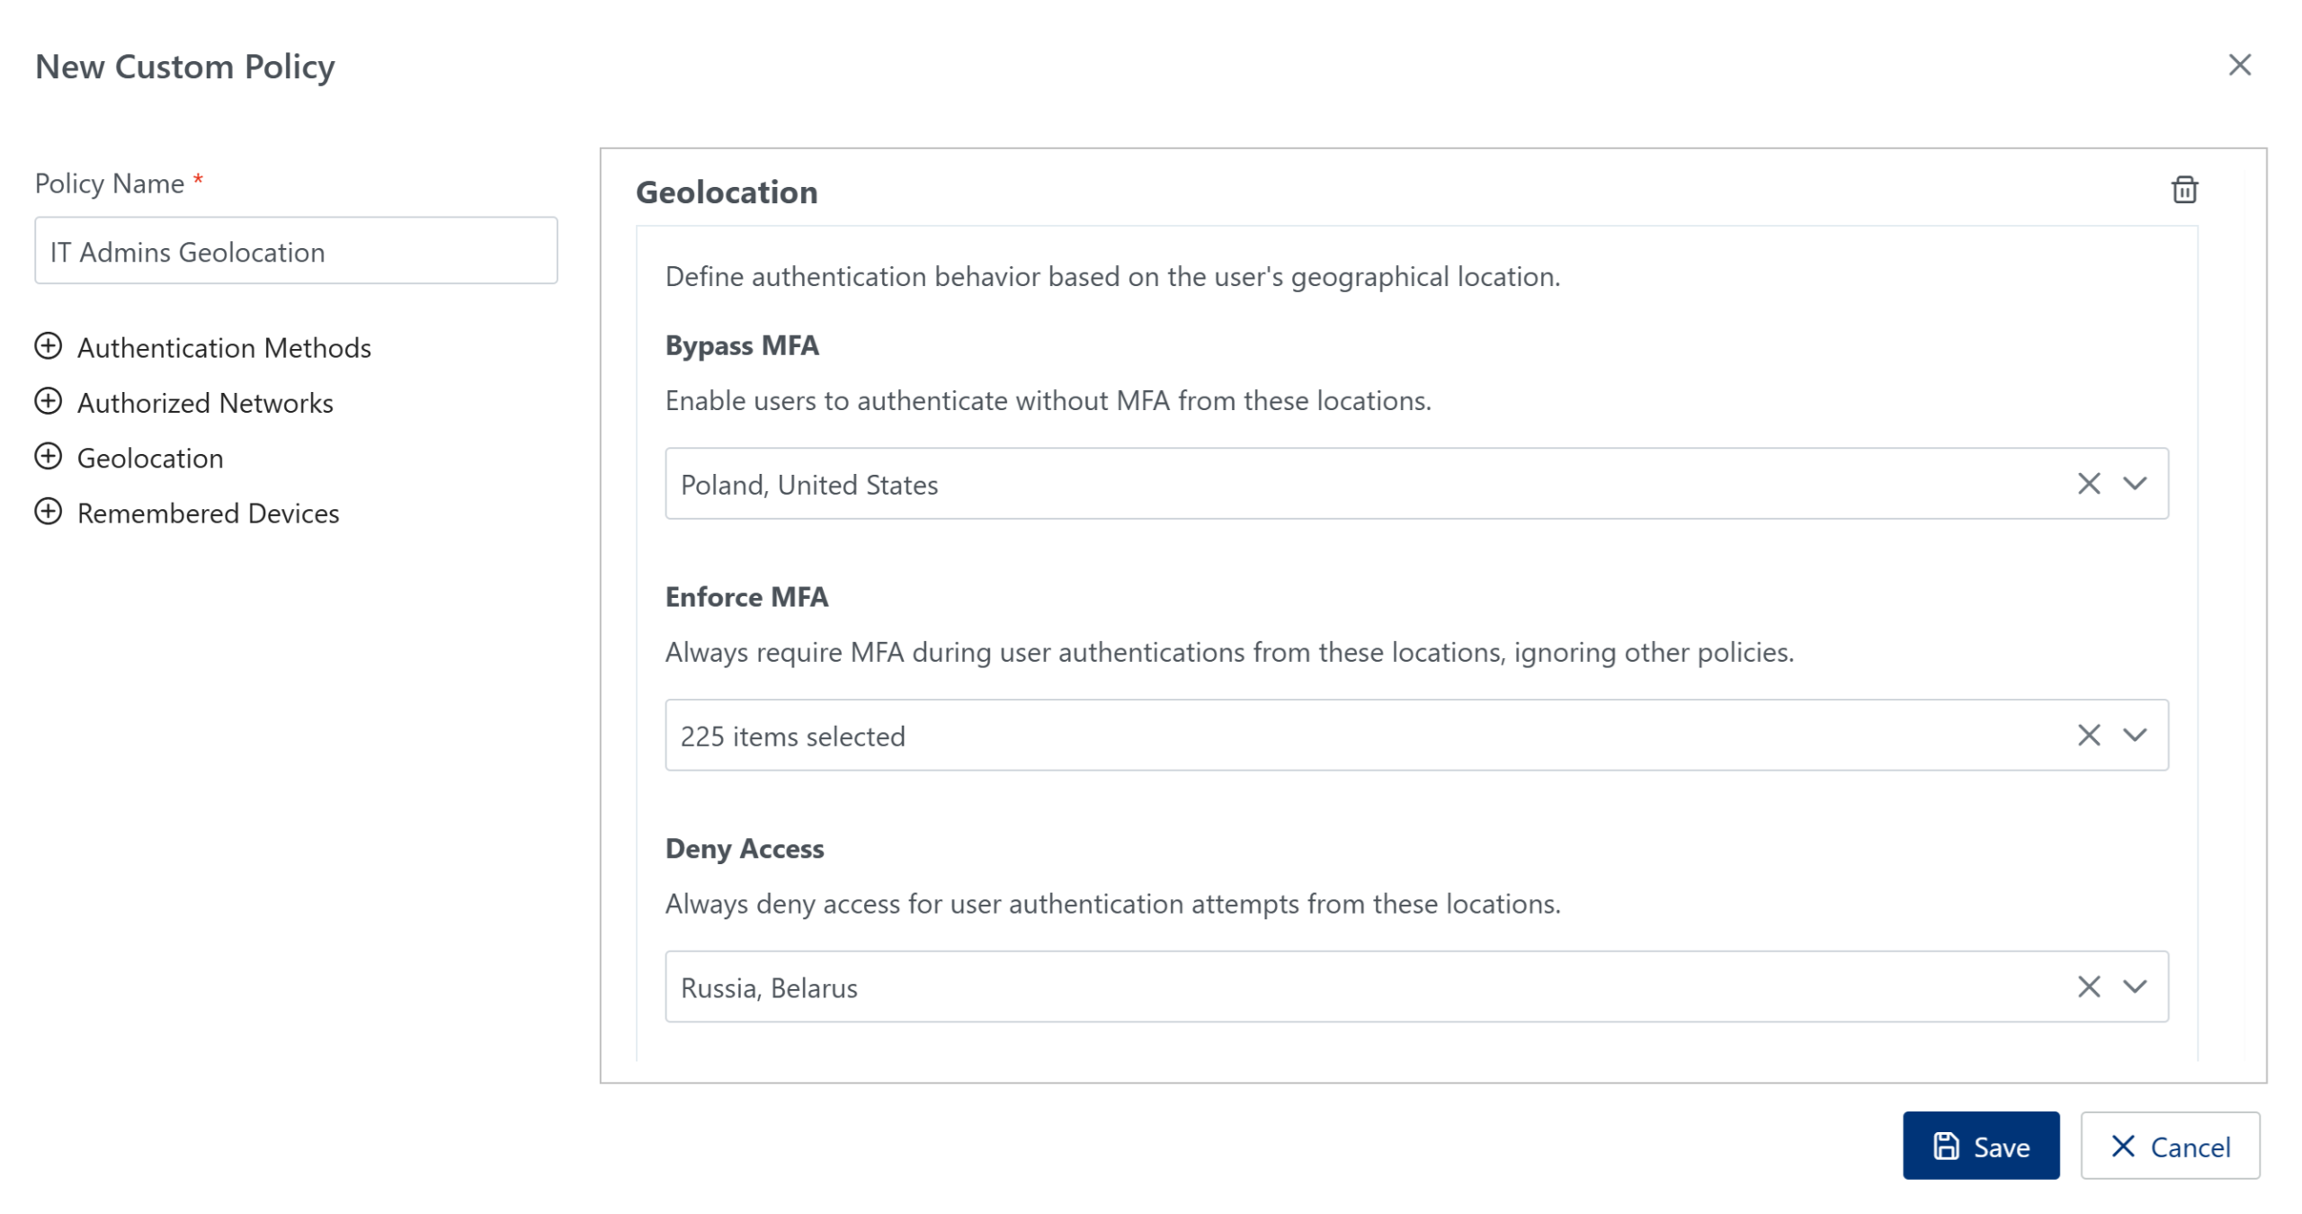Click the plus icon beside Authentication Methods
This screenshot has width=2302, height=1214.
pyautogui.click(x=49, y=346)
